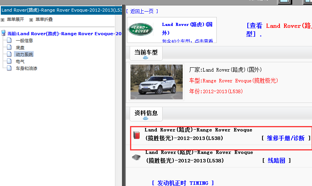Click the Evoque title beside 线路图

pos(199,157)
